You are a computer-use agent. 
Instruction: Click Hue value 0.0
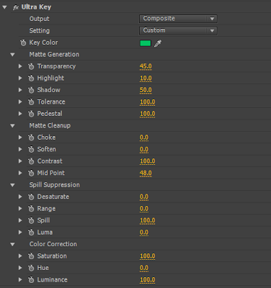pyautogui.click(x=144, y=268)
